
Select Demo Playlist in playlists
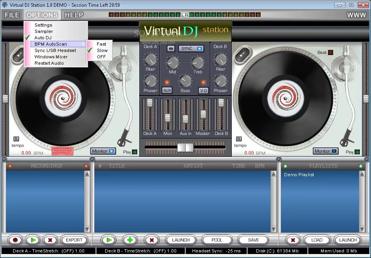pos(299,175)
